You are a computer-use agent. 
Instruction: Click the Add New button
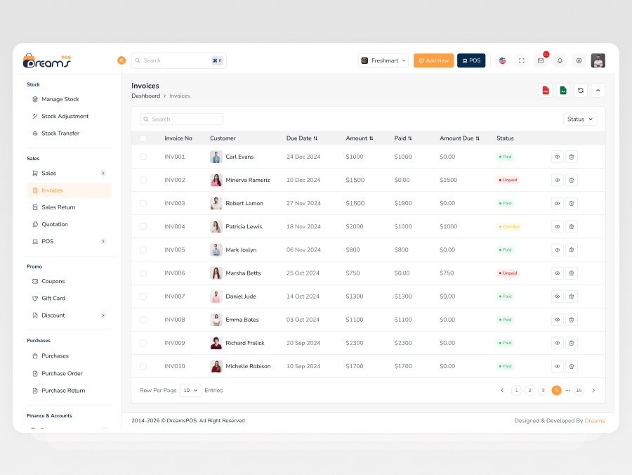(433, 60)
